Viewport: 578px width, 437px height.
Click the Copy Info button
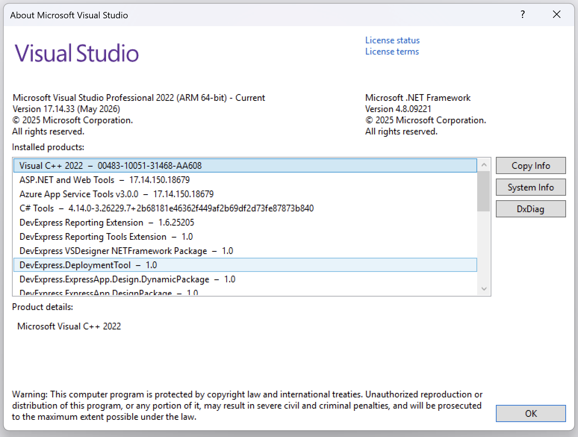(531, 165)
